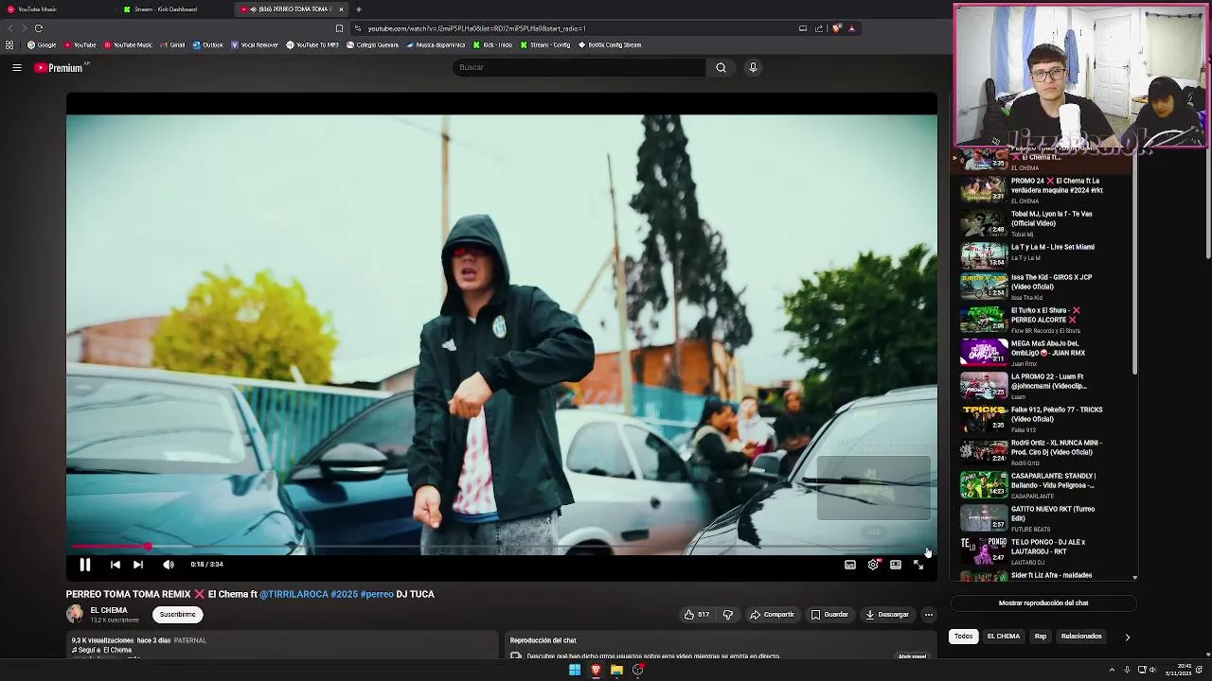Image resolution: width=1212 pixels, height=681 pixels.
Task: Focus the Buscar search field
Action: [579, 67]
